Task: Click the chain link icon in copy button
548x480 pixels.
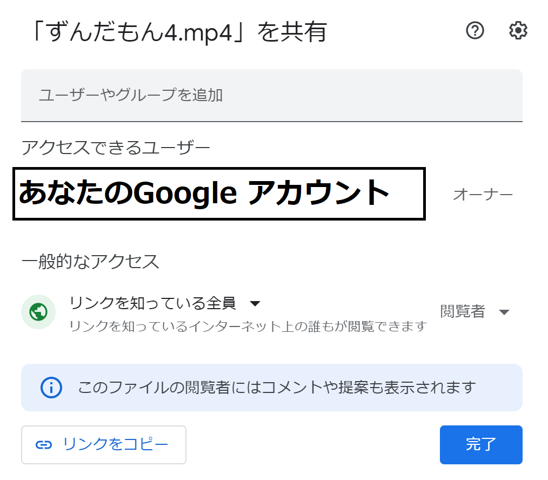Action: coord(43,444)
